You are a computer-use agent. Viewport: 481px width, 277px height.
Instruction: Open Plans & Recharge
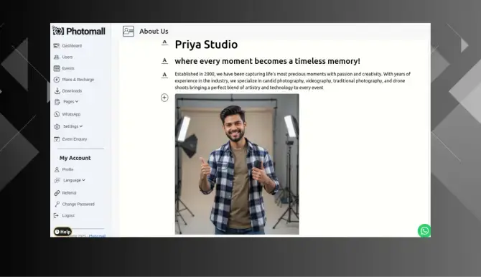[x=78, y=80]
